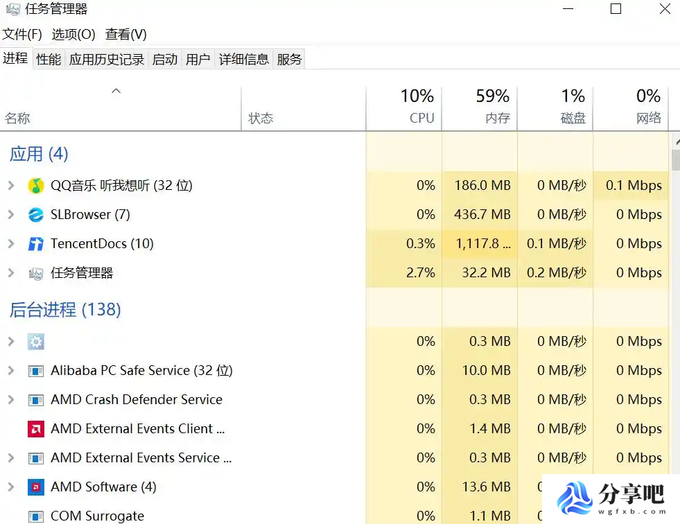The image size is (680, 524).
Task: Sort by the 内存 column header
Action: [480, 108]
